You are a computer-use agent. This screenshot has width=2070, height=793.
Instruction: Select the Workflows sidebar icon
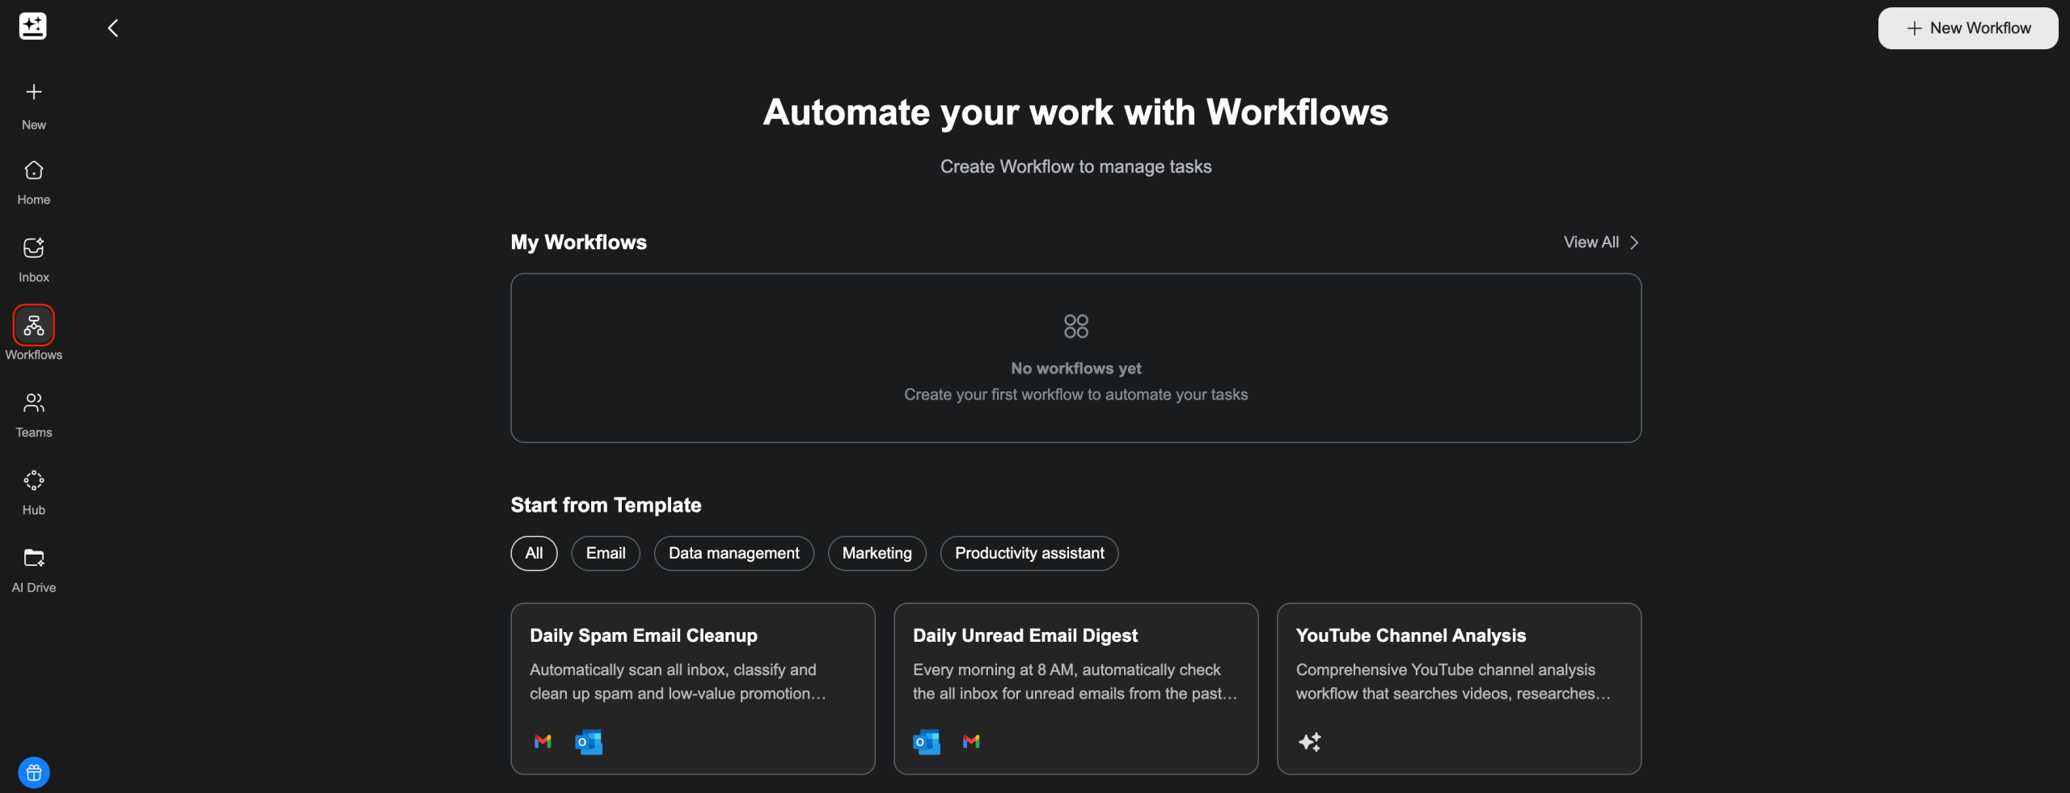[33, 326]
